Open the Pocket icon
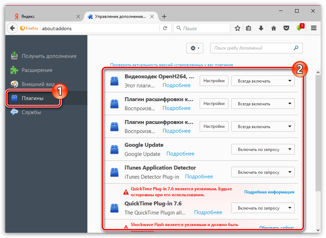Screen dimensions: 326x238 point(286,28)
